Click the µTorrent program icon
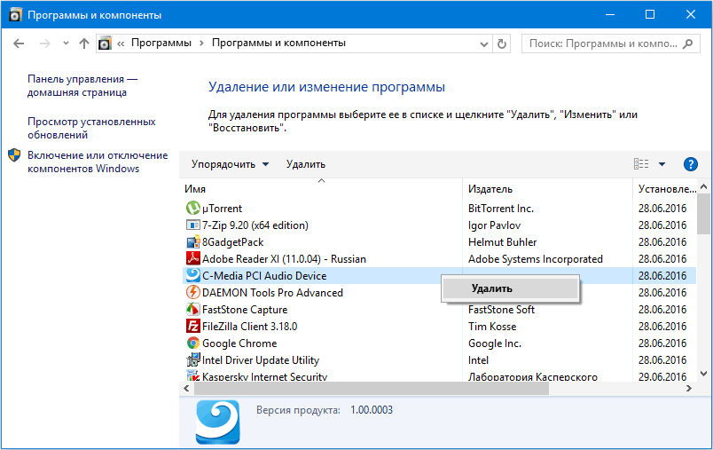Screen dimensions: 713x450 tap(193, 209)
